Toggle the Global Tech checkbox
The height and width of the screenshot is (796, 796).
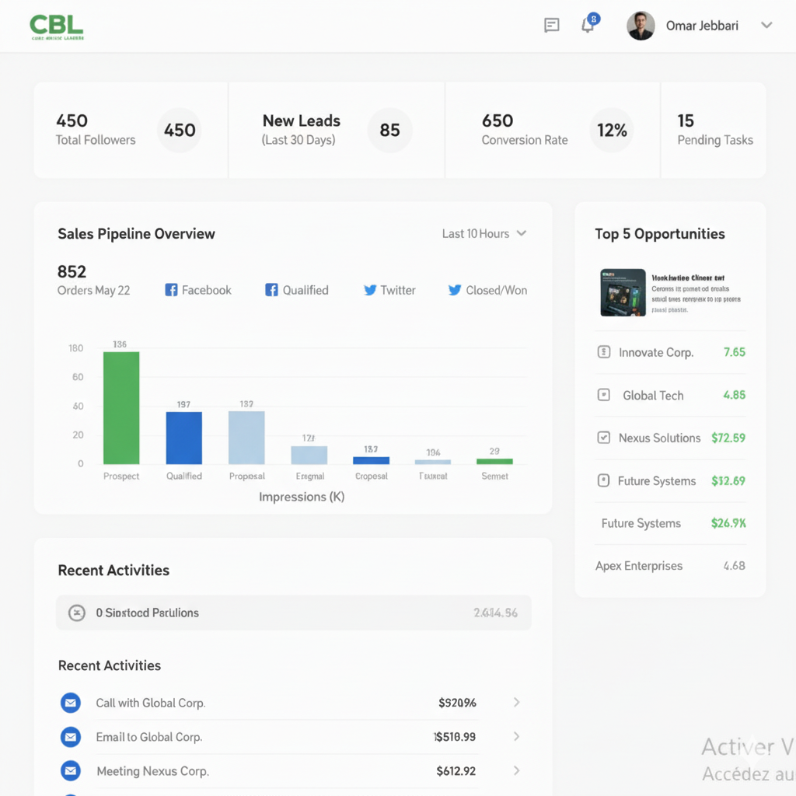click(603, 395)
